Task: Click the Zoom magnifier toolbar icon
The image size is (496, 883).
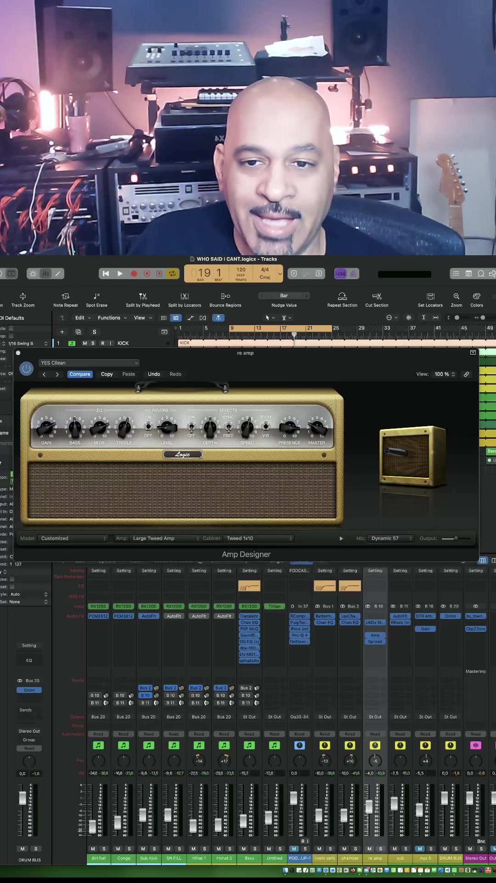Action: (457, 296)
